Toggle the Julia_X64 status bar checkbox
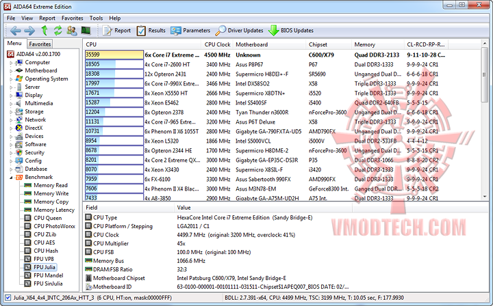493x306 pixels. pos(8,298)
